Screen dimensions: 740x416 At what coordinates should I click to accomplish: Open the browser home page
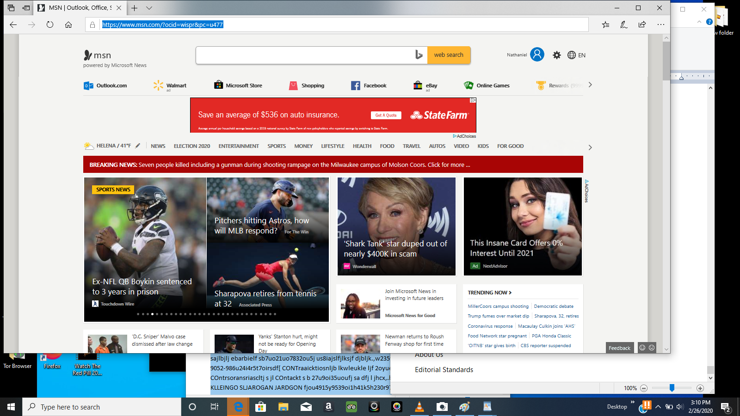(68, 25)
